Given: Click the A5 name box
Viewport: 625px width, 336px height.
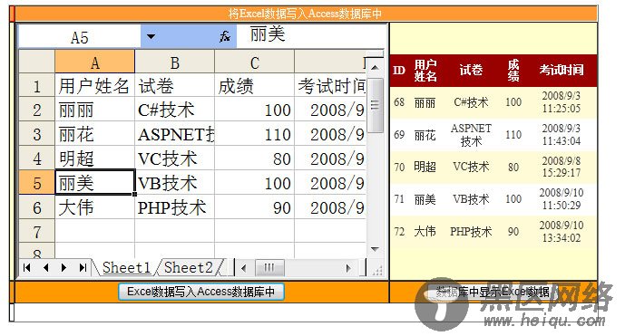Looking at the screenshot, I should tap(79, 37).
